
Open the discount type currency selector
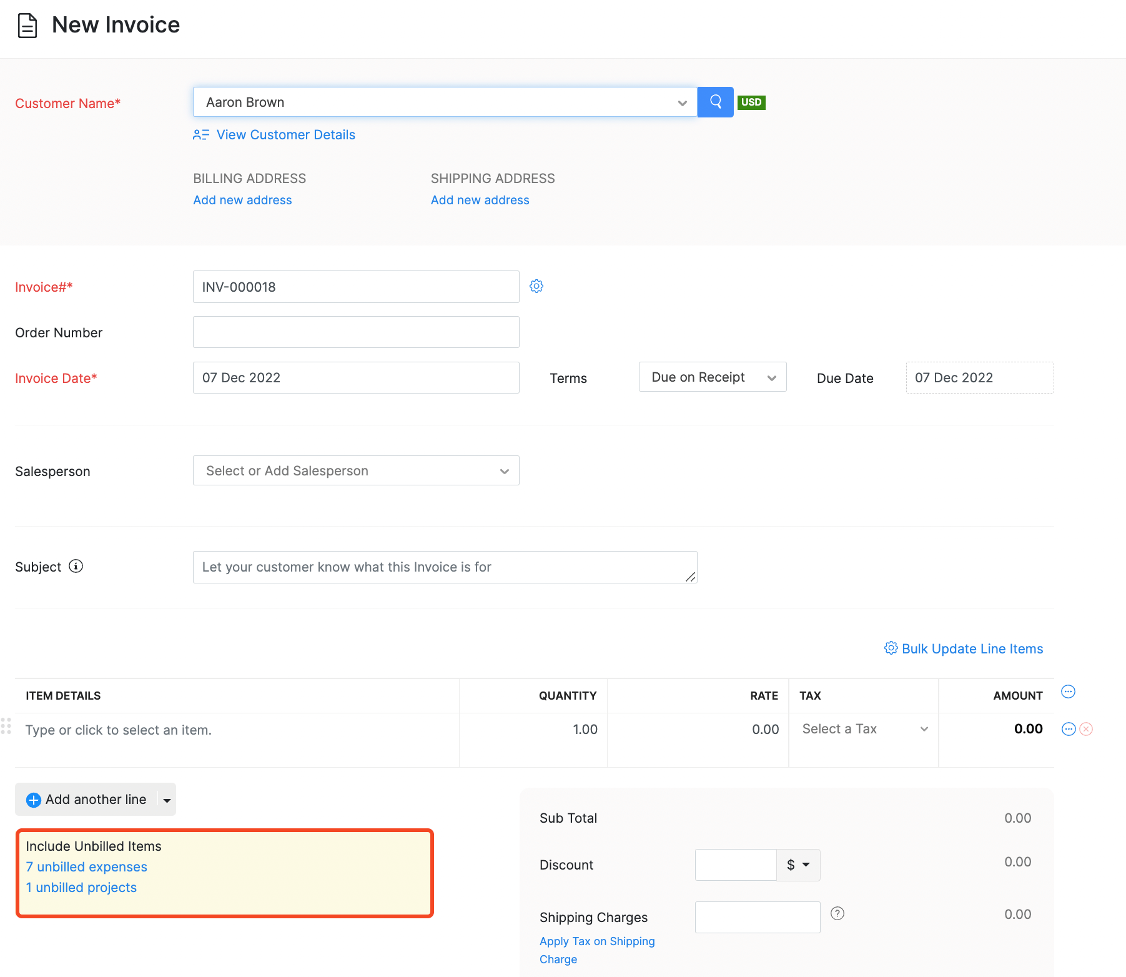click(x=798, y=865)
